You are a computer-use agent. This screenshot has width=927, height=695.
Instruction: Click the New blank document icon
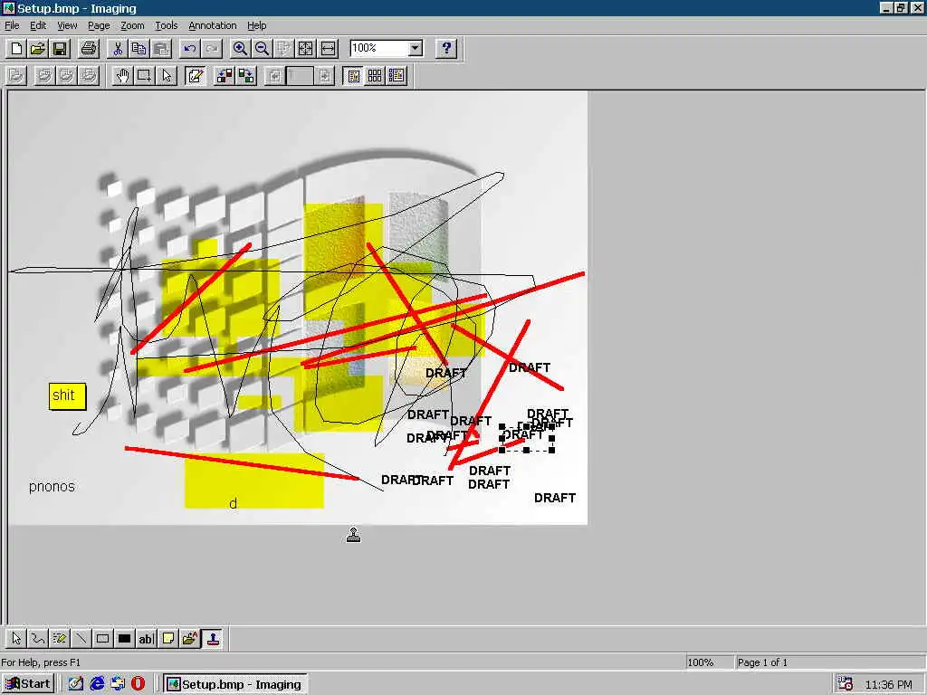[x=16, y=49]
